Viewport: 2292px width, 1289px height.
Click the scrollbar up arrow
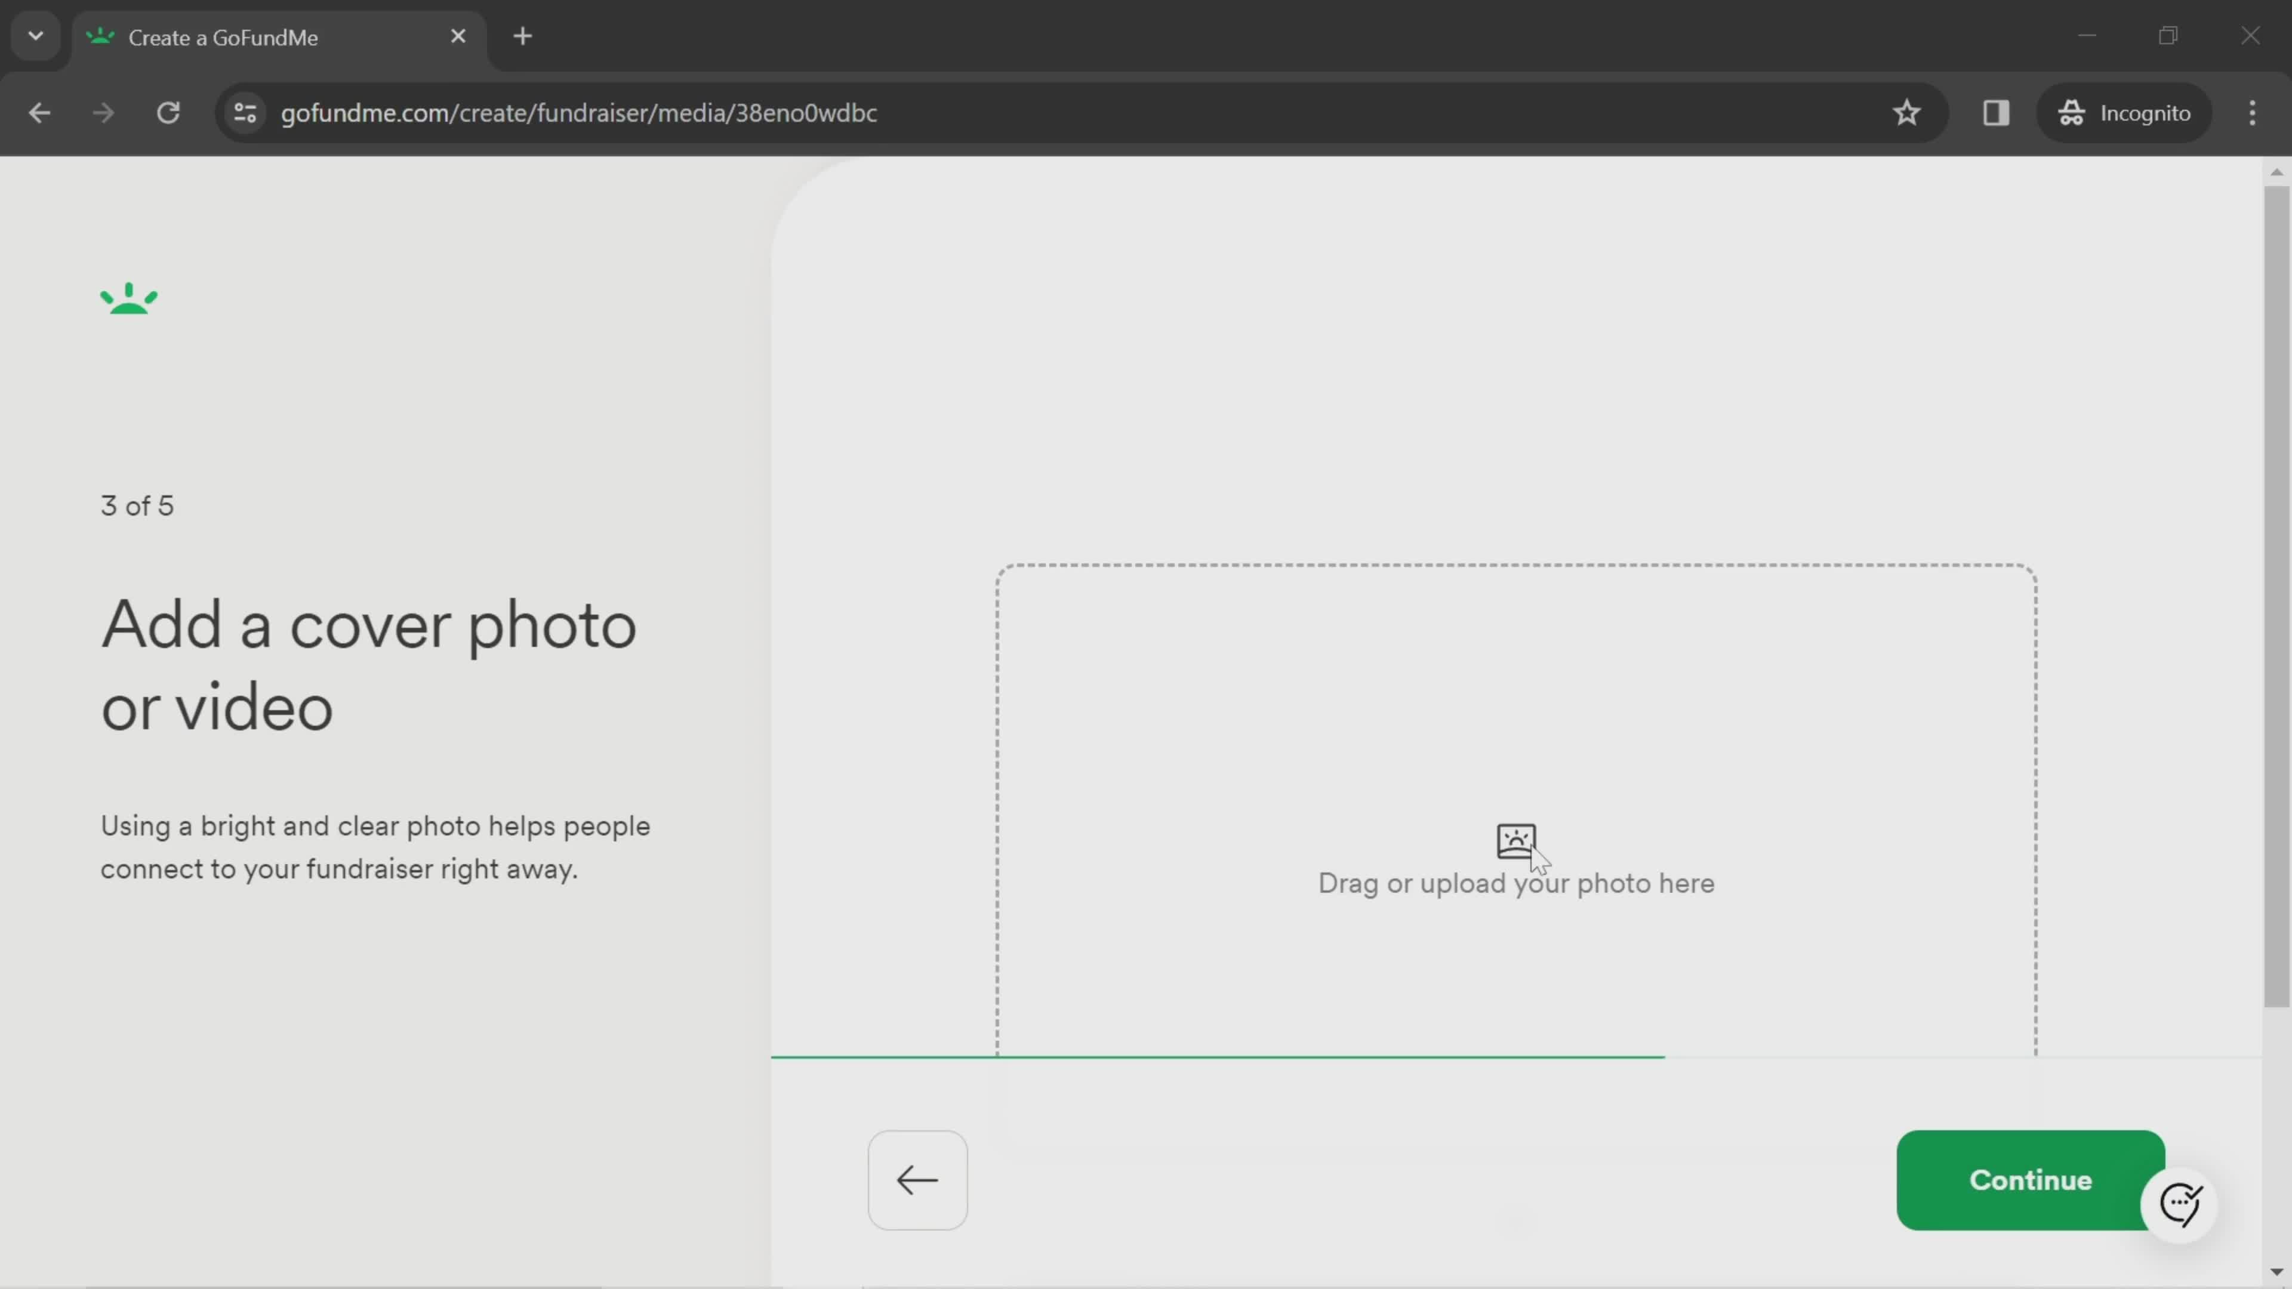(x=2276, y=172)
